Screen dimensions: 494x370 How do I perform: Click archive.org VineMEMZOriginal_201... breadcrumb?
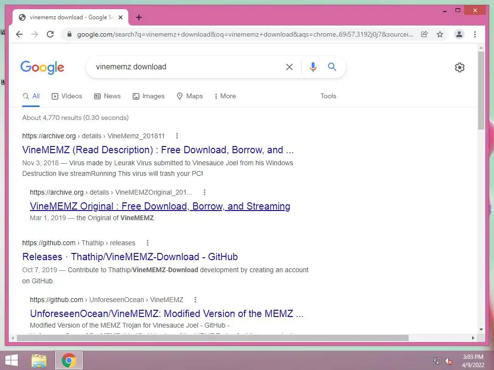[x=111, y=192]
